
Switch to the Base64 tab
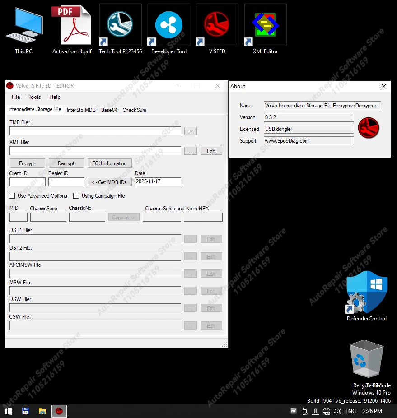[109, 110]
